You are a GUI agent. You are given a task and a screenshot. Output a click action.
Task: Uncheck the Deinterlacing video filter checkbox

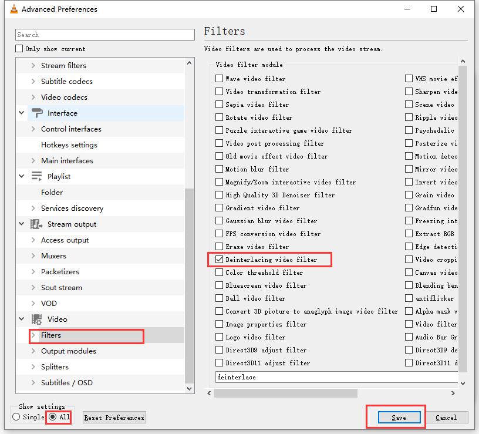219,260
